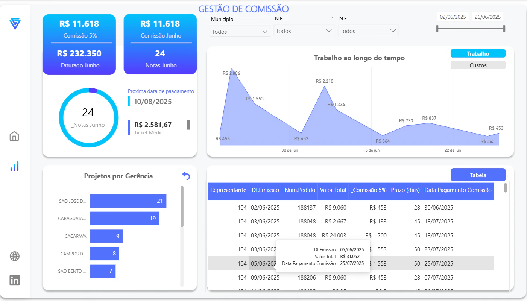The image size is (527, 301).
Task: Expand the Municipio Todos dropdown
Action: tap(240, 32)
